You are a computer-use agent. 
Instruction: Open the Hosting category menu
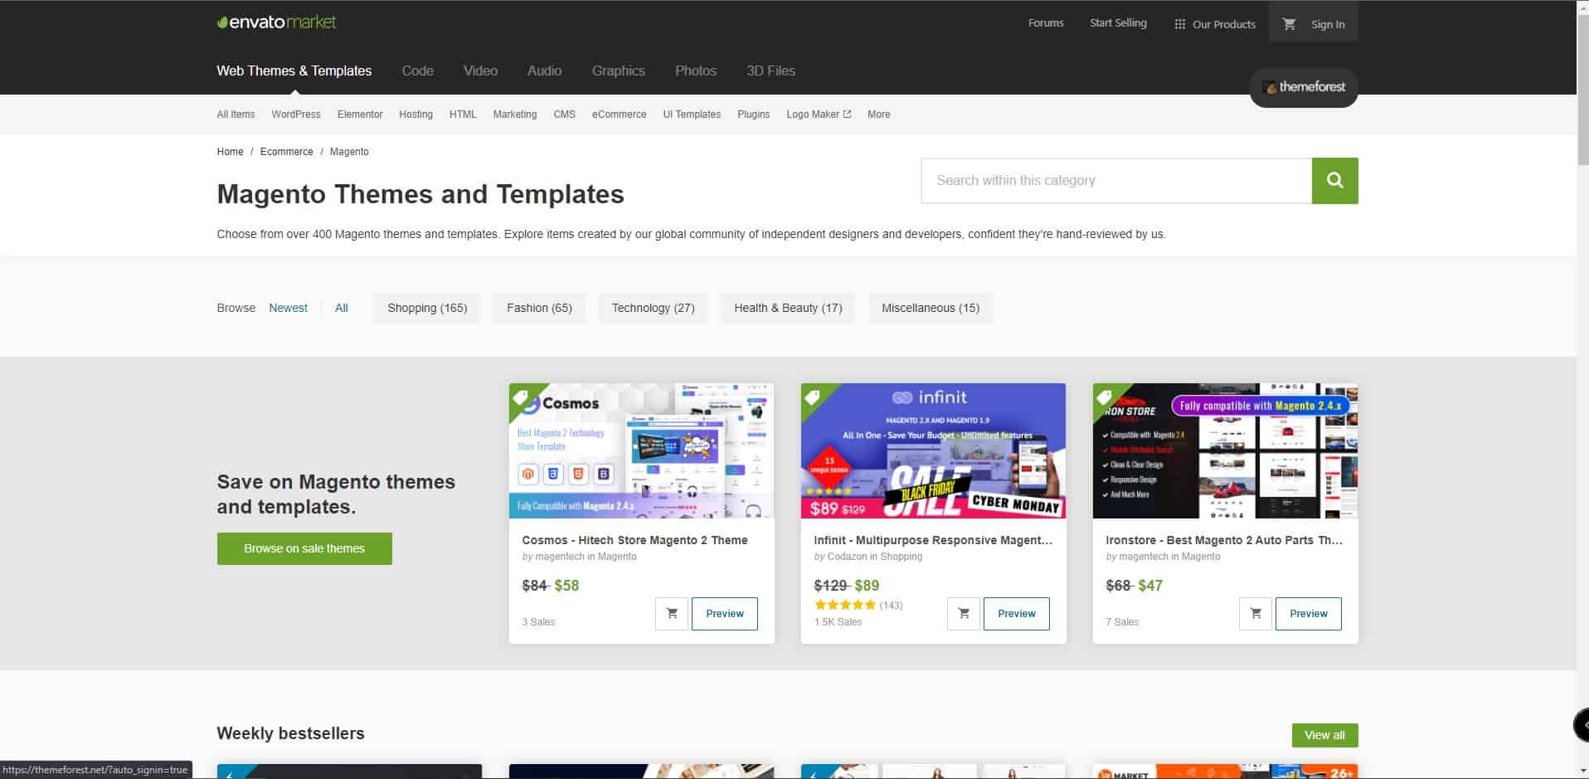(x=415, y=114)
